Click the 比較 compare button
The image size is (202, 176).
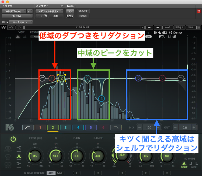point(56,16)
